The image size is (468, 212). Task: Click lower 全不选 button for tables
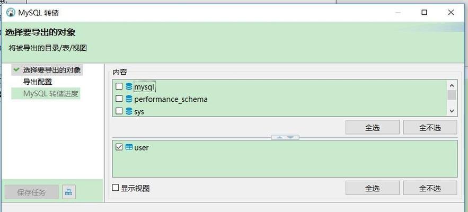click(x=430, y=188)
